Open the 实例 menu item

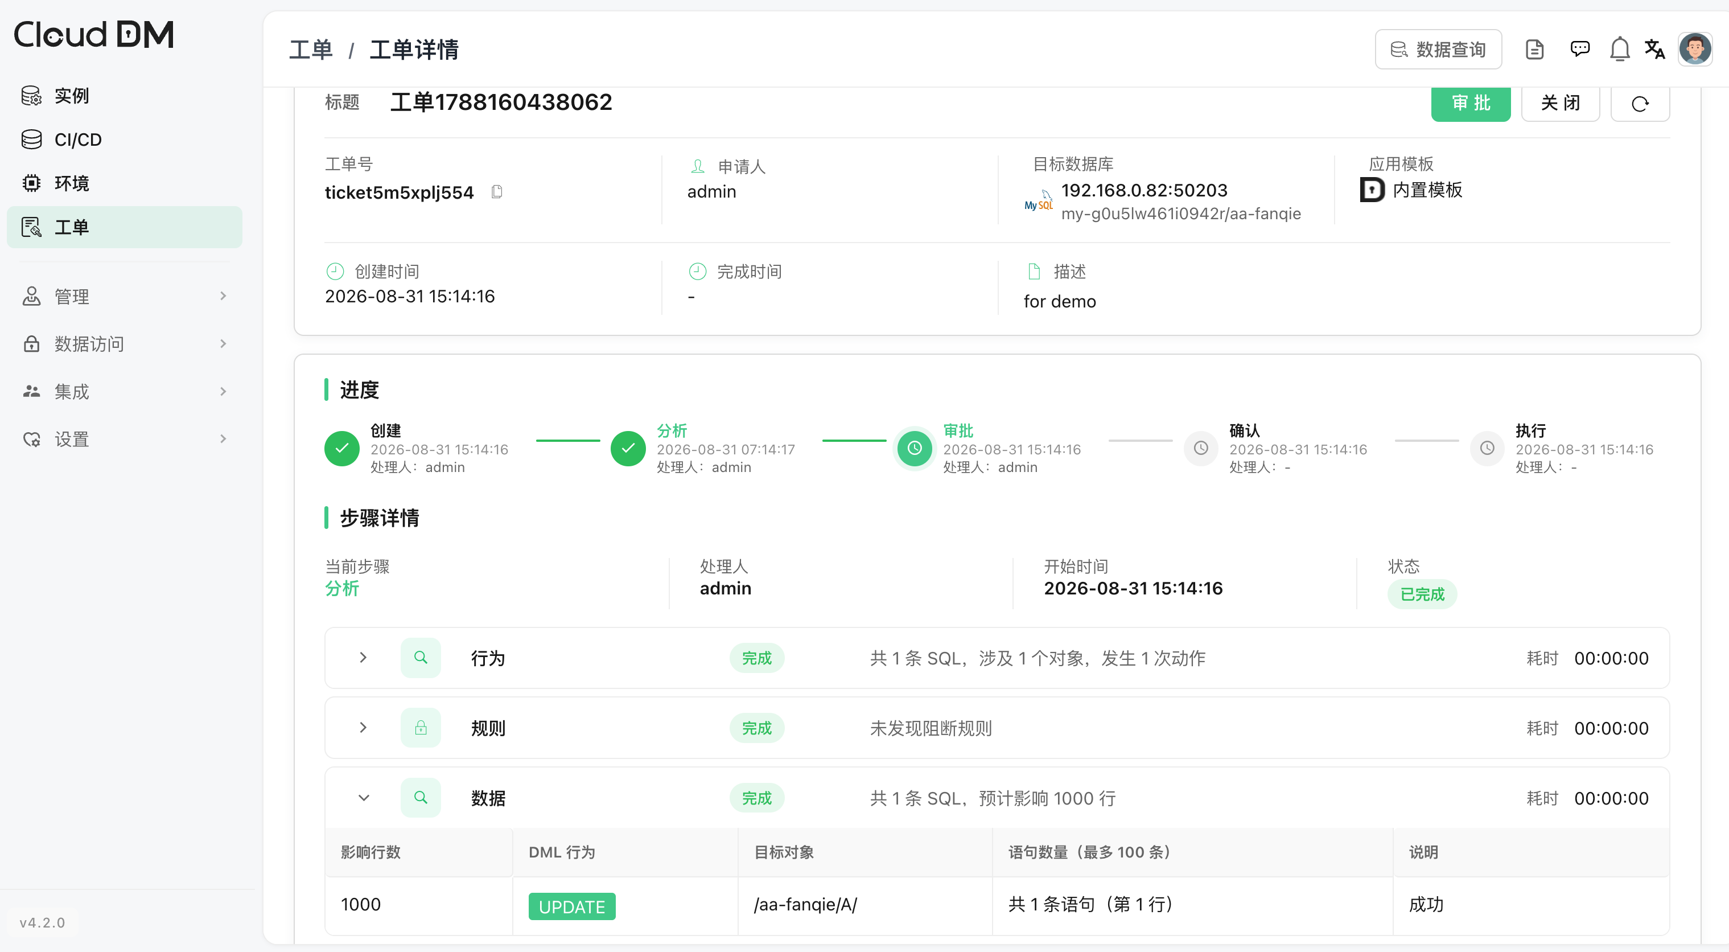tap(124, 96)
